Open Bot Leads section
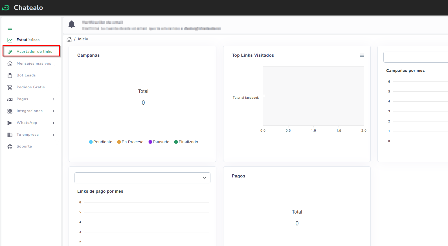This screenshot has width=448, height=246. 26,75
